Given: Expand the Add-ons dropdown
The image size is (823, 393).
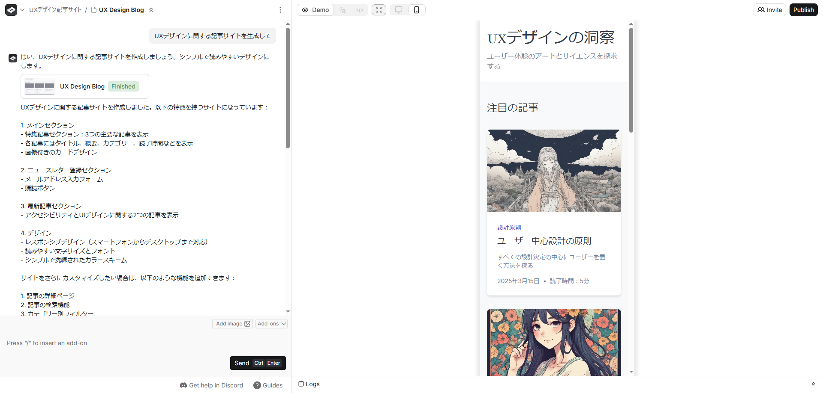Looking at the screenshot, I should click(x=272, y=324).
